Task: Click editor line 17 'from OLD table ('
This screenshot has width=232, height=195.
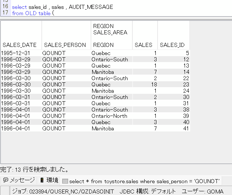Action: (x=33, y=13)
